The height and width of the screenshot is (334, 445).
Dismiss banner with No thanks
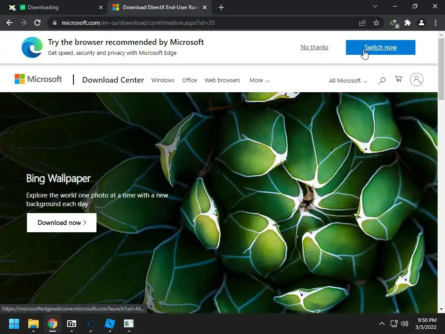point(315,47)
